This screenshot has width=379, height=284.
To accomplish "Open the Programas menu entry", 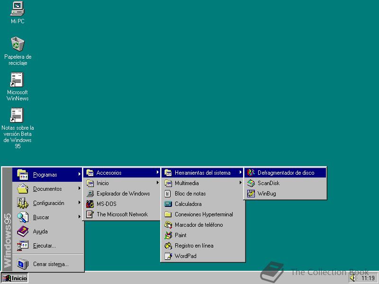I will point(47,174).
